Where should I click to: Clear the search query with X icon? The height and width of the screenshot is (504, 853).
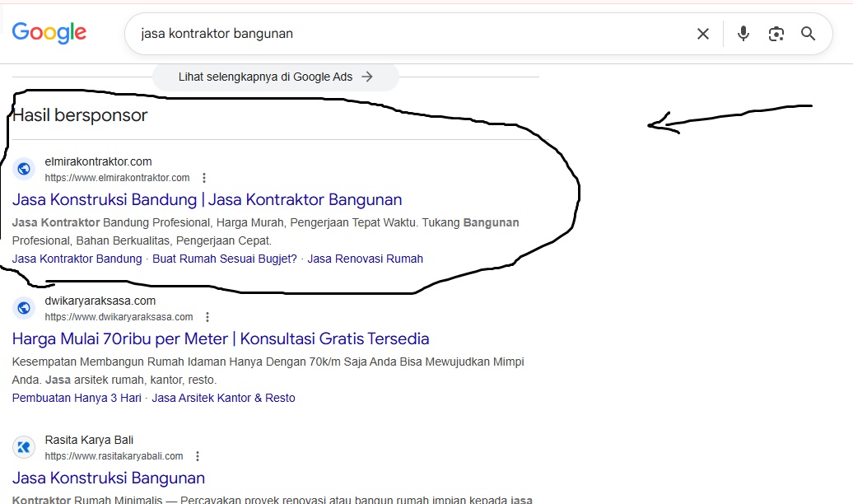703,34
